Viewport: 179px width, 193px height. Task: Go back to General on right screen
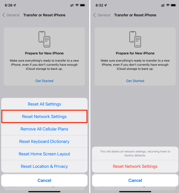tap(104, 15)
